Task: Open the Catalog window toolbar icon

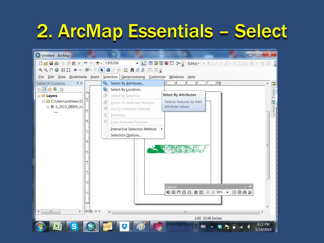Action: click(x=156, y=63)
